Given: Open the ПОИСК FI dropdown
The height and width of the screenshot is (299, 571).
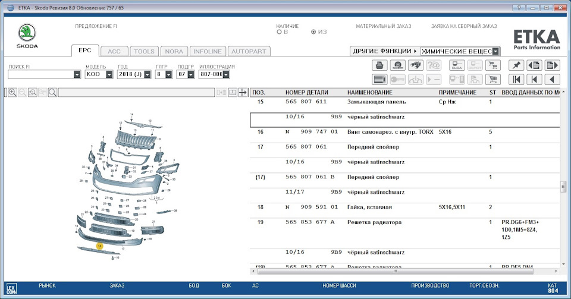Looking at the screenshot, I should 77,74.
